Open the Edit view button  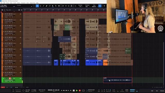coord(152,91)
